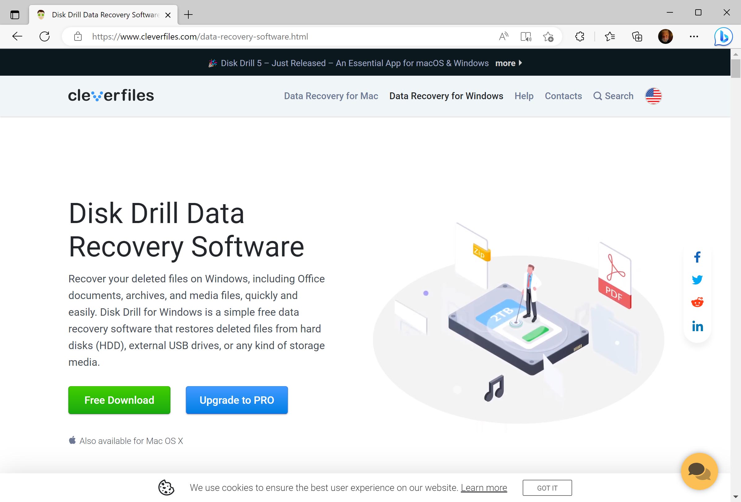The image size is (741, 502).
Task: Click the US flag language icon
Action: click(653, 96)
